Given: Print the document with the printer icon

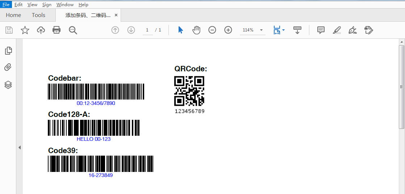Looking at the screenshot, I should coord(57,30).
